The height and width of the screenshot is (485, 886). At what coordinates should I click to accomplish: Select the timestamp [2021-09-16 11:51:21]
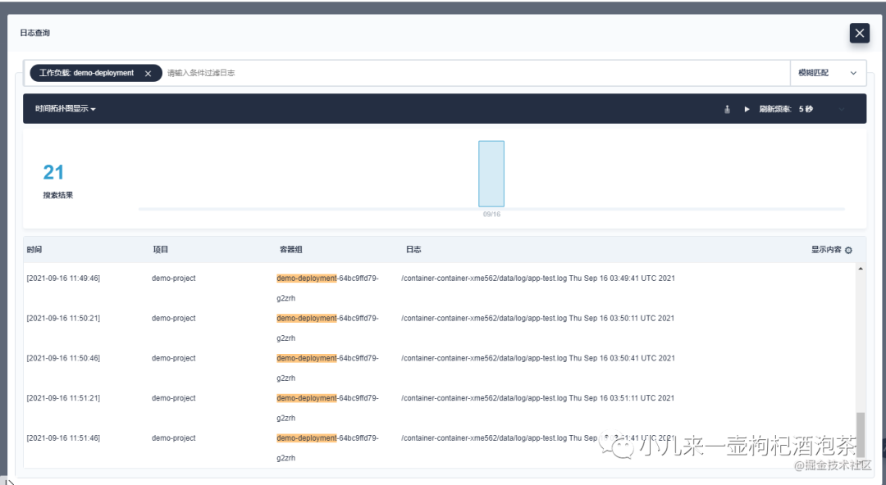coord(63,398)
